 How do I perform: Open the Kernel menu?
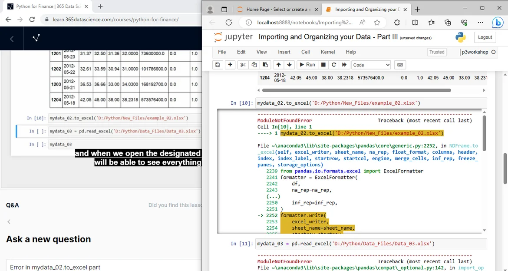pyautogui.click(x=327, y=52)
